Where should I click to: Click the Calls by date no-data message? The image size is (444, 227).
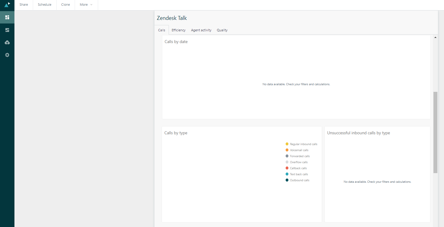click(x=296, y=84)
